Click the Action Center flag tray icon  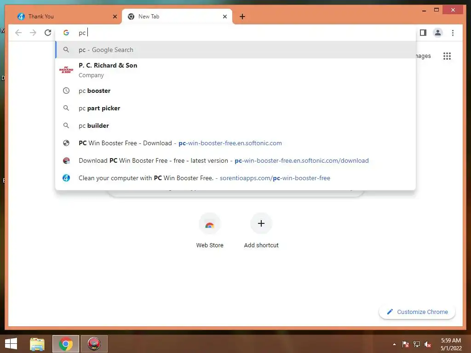(406, 344)
